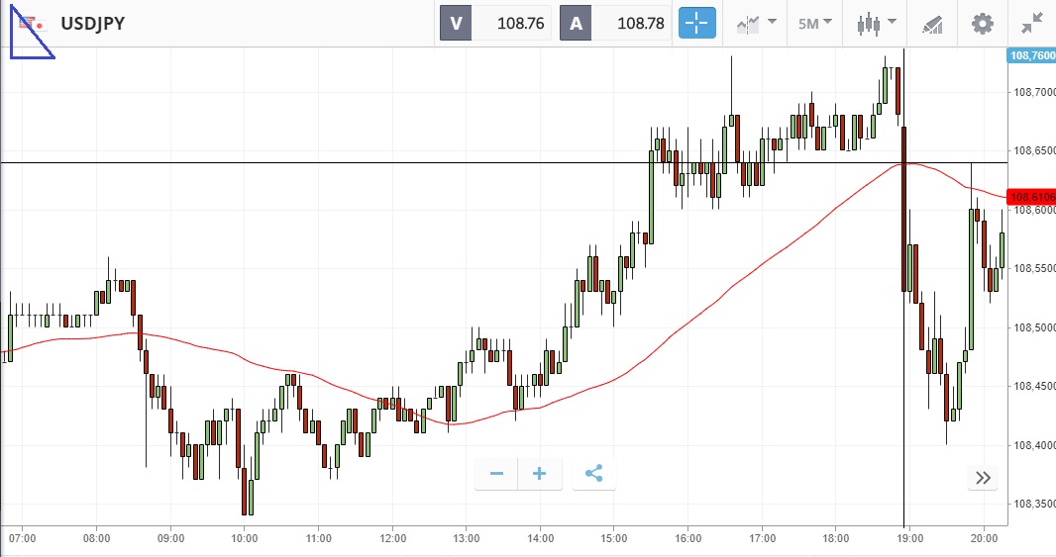Open the drawing tools icon
The image size is (1056, 557).
932,23
